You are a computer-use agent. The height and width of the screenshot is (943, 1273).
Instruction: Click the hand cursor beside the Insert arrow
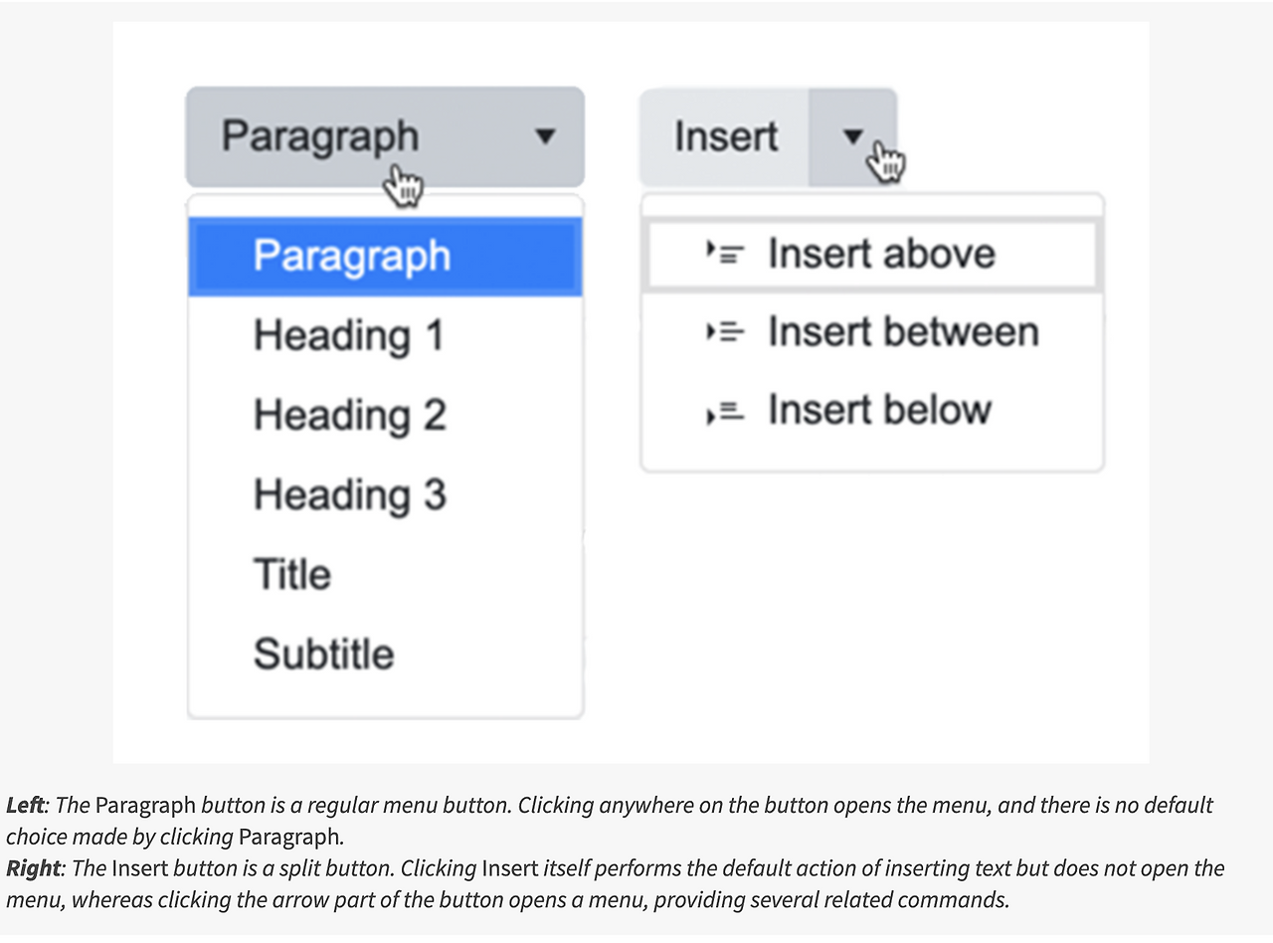click(x=885, y=162)
